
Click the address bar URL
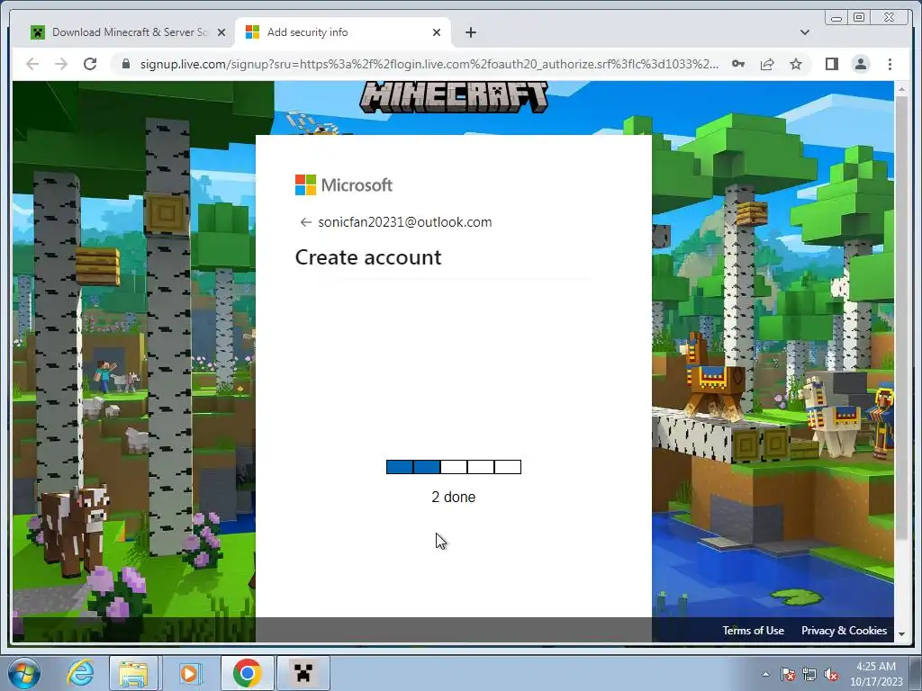[429, 64]
